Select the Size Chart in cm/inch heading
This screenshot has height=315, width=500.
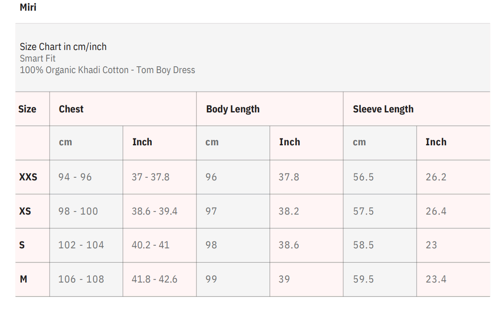pyautogui.click(x=63, y=47)
